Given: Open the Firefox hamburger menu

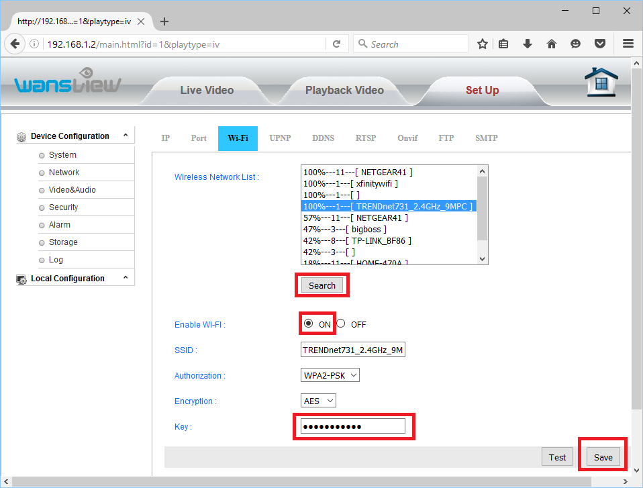Looking at the screenshot, I should 628,44.
